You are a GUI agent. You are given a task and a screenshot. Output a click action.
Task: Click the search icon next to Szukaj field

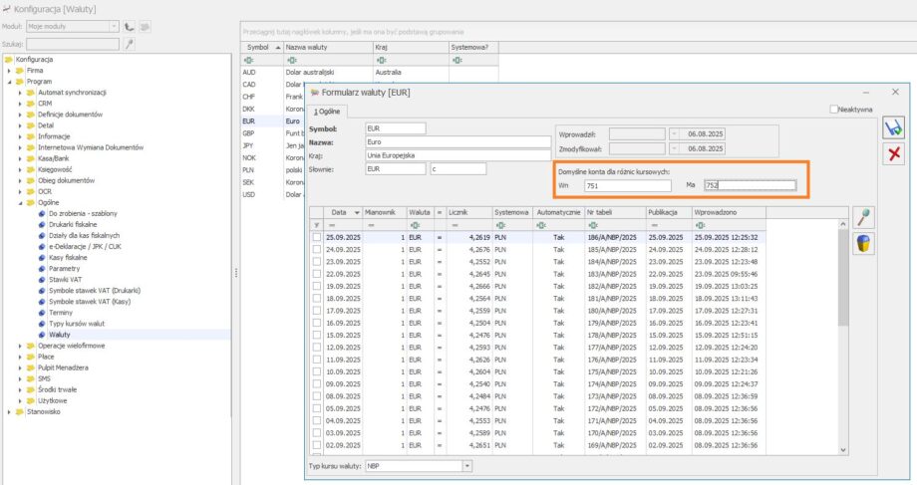130,44
